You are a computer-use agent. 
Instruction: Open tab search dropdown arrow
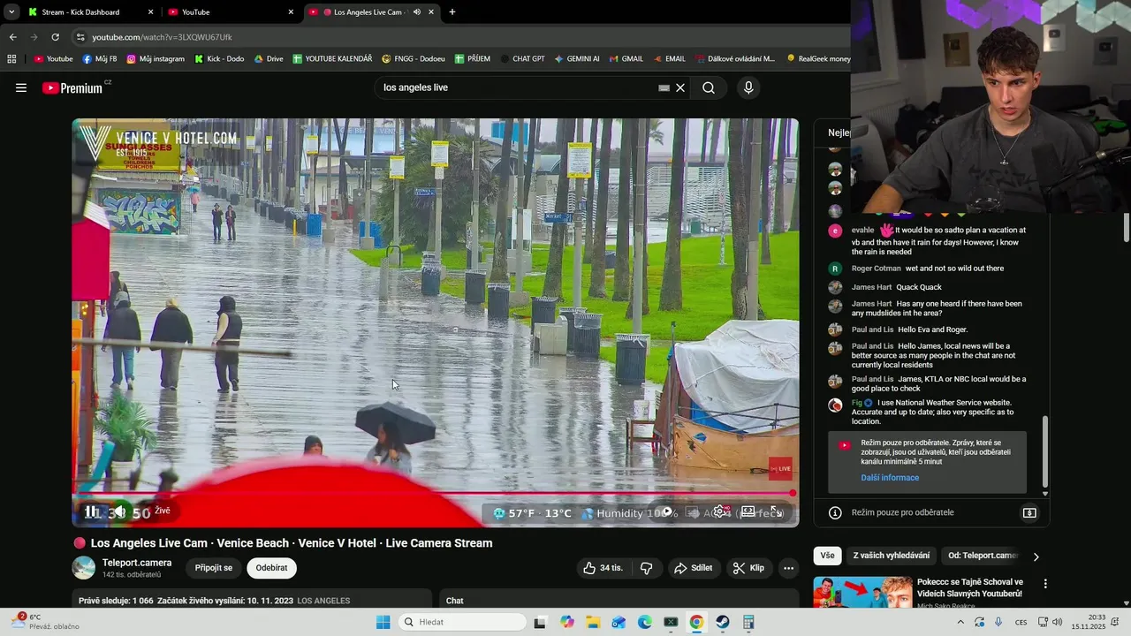pos(11,12)
